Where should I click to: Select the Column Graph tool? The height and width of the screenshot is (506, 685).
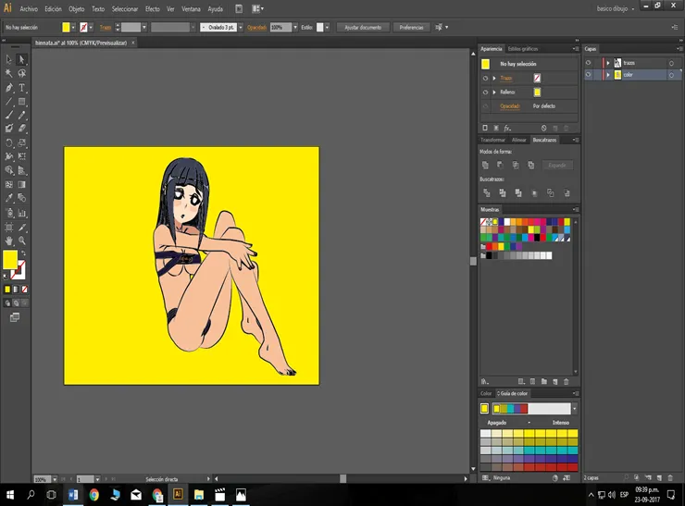pos(21,213)
